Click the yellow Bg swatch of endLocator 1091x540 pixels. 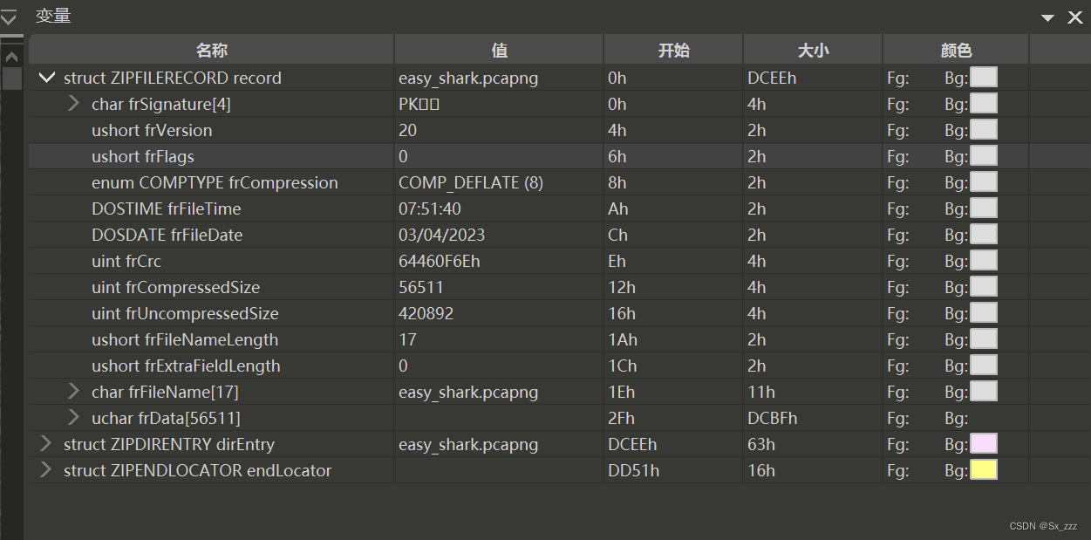click(984, 469)
